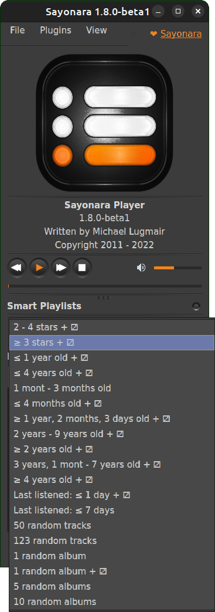
Task: Select 'Last listened: ≤ 7 days'
Action: click(x=112, y=510)
